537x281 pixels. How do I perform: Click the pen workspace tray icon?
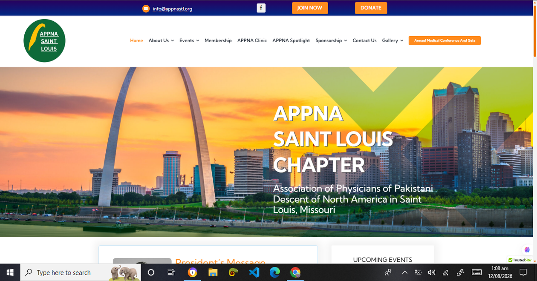[x=460, y=272]
